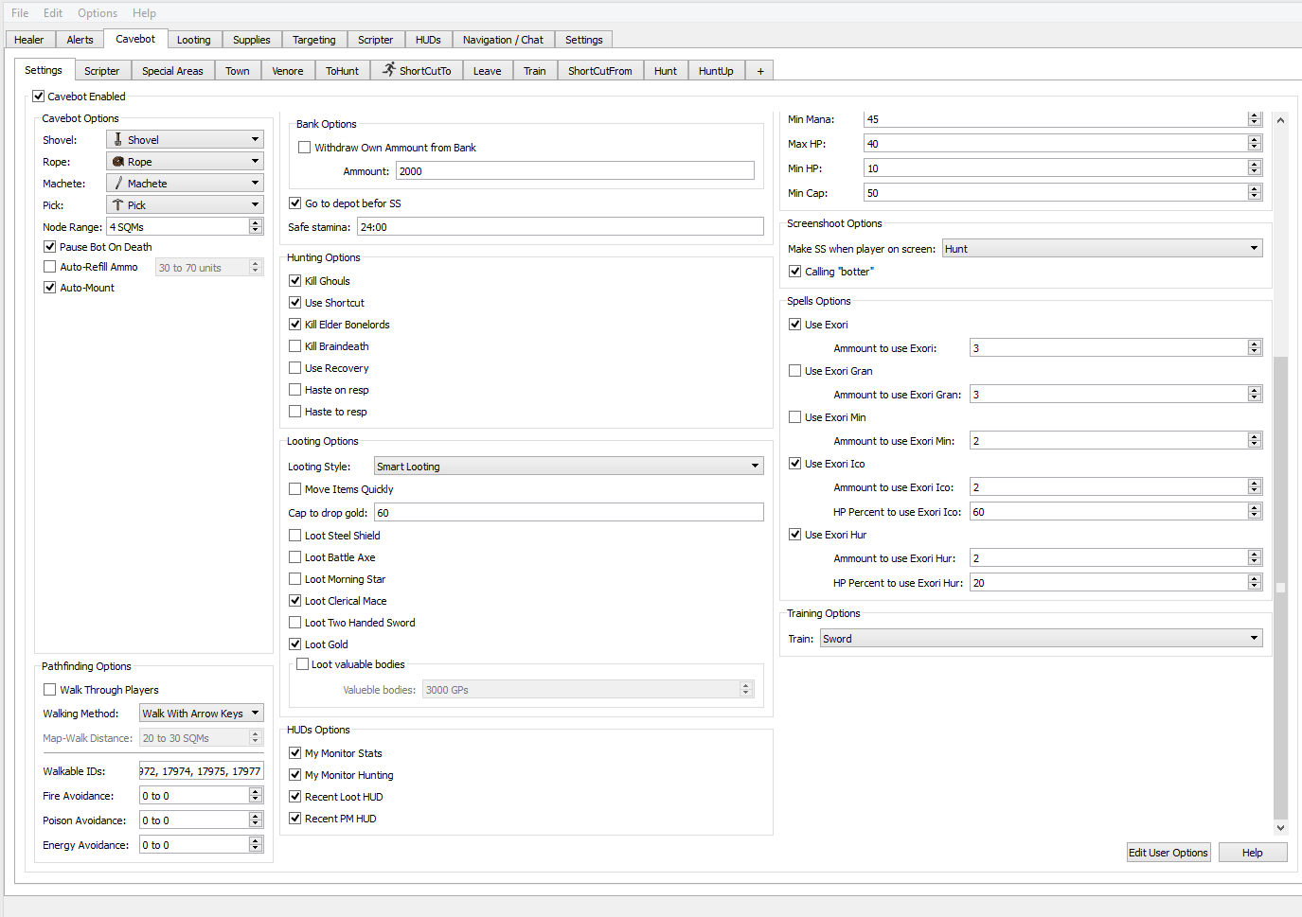The image size is (1302, 917).
Task: Enable Auto-Refill Ammo
Action: pyautogui.click(x=50, y=267)
